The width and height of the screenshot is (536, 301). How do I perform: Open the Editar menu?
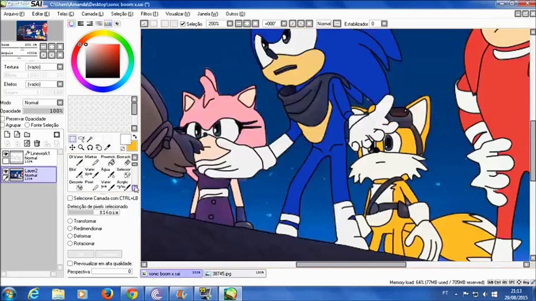pyautogui.click(x=41, y=14)
